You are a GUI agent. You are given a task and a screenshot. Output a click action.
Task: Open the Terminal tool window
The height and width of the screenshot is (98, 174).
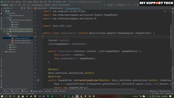25,91
